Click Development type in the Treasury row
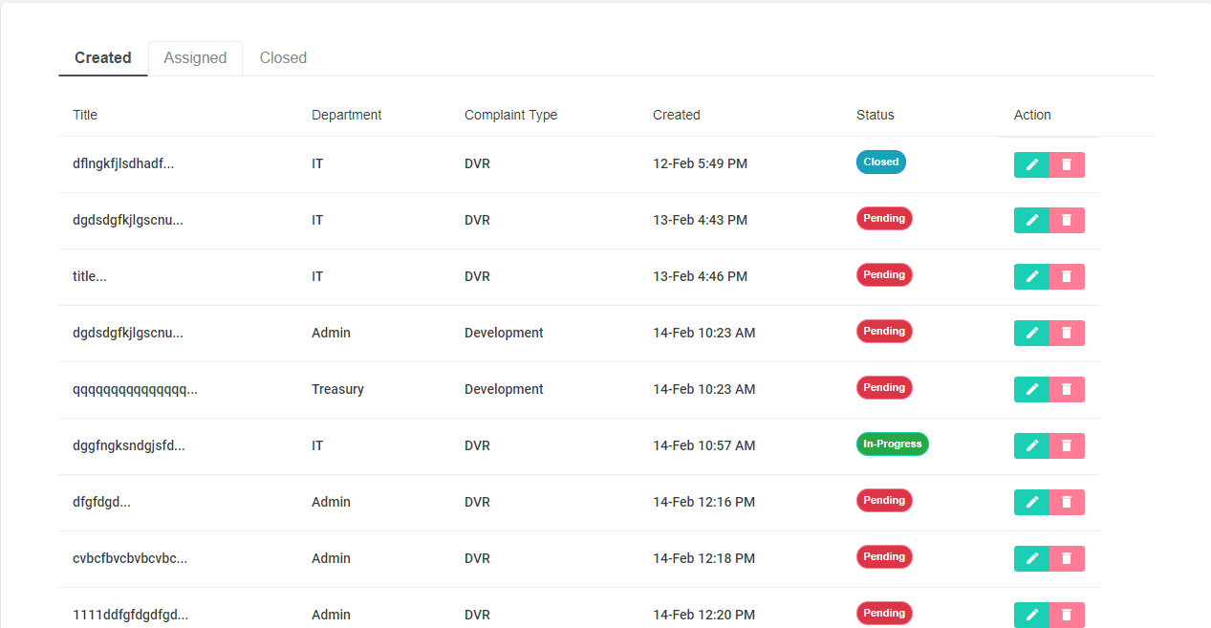Viewport: 1211px width, 628px height. click(504, 389)
